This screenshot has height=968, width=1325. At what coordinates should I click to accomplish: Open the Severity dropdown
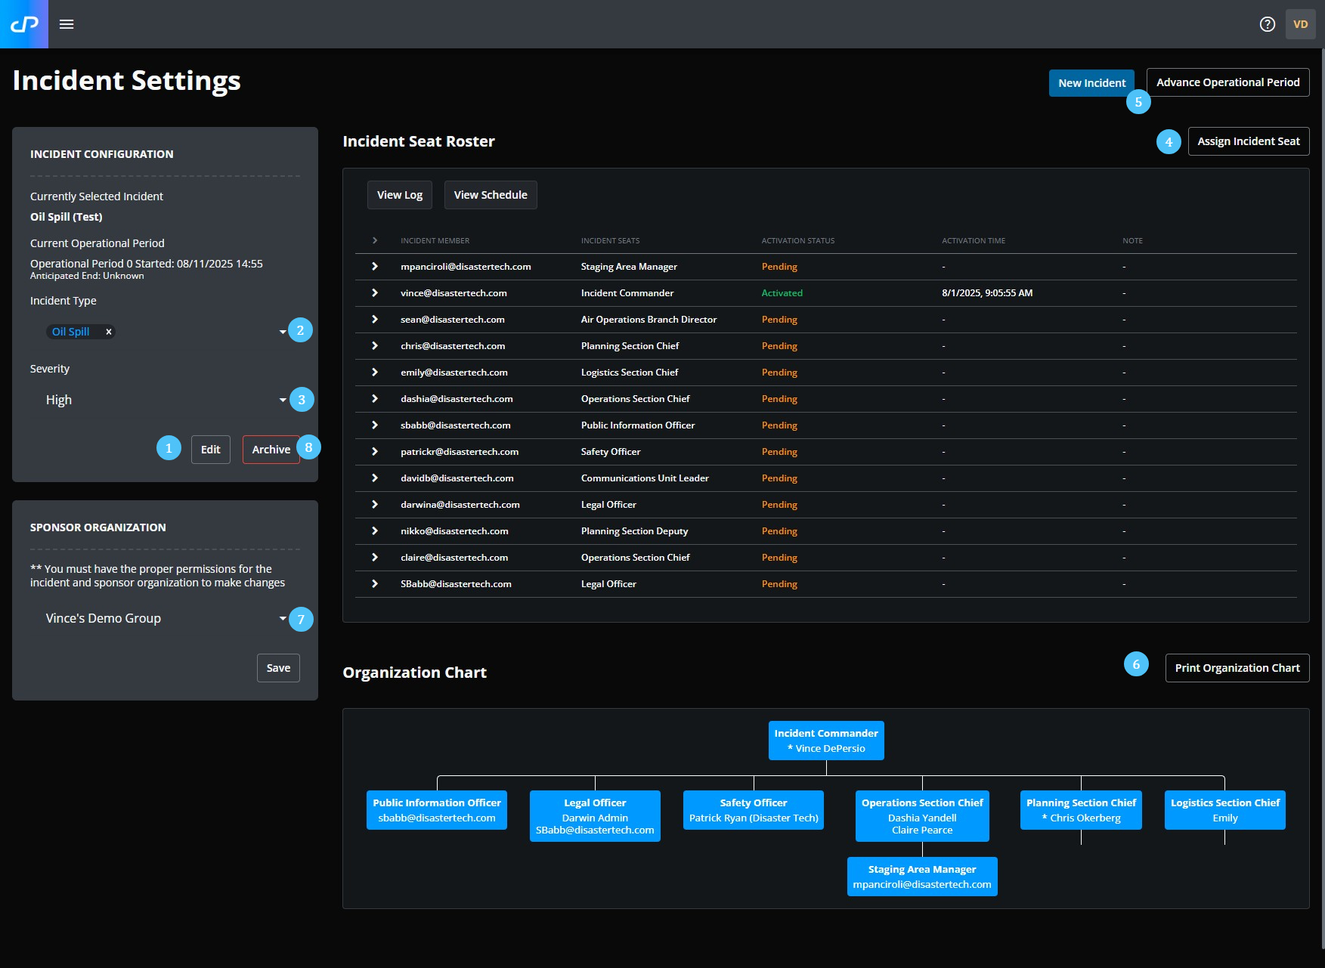pyautogui.click(x=282, y=399)
